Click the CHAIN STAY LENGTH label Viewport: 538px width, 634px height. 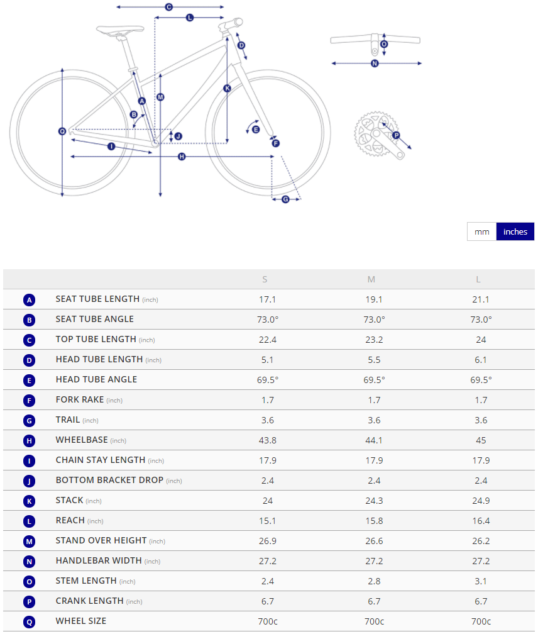pyautogui.click(x=101, y=460)
